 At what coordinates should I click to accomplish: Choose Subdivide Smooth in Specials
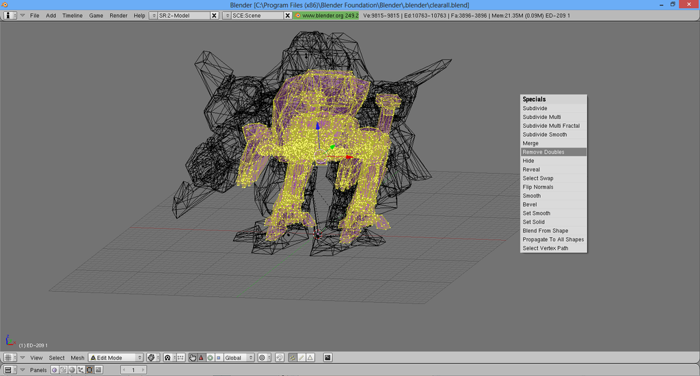554,135
